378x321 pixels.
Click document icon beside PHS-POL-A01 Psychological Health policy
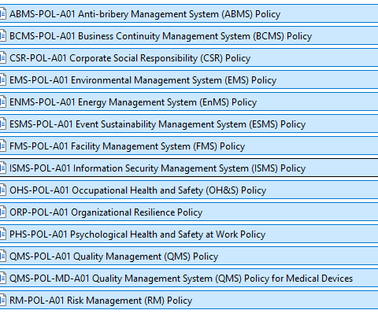pyautogui.click(x=3, y=234)
